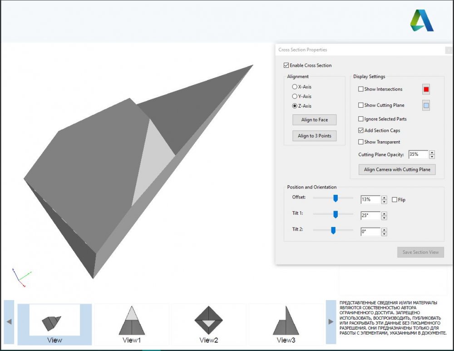Screen dimensions: 454x351
Task: Decrease Offset value with down arrow
Action: (x=384, y=202)
